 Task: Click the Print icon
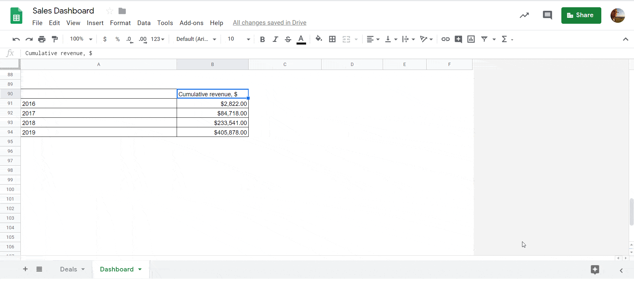tap(42, 39)
